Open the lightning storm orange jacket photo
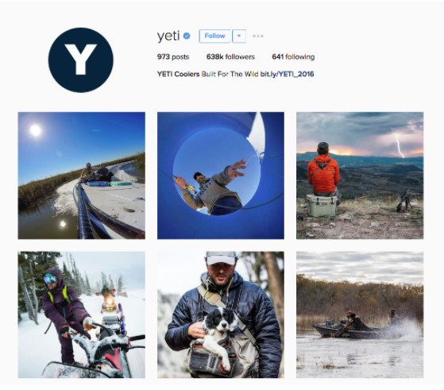 (360, 176)
